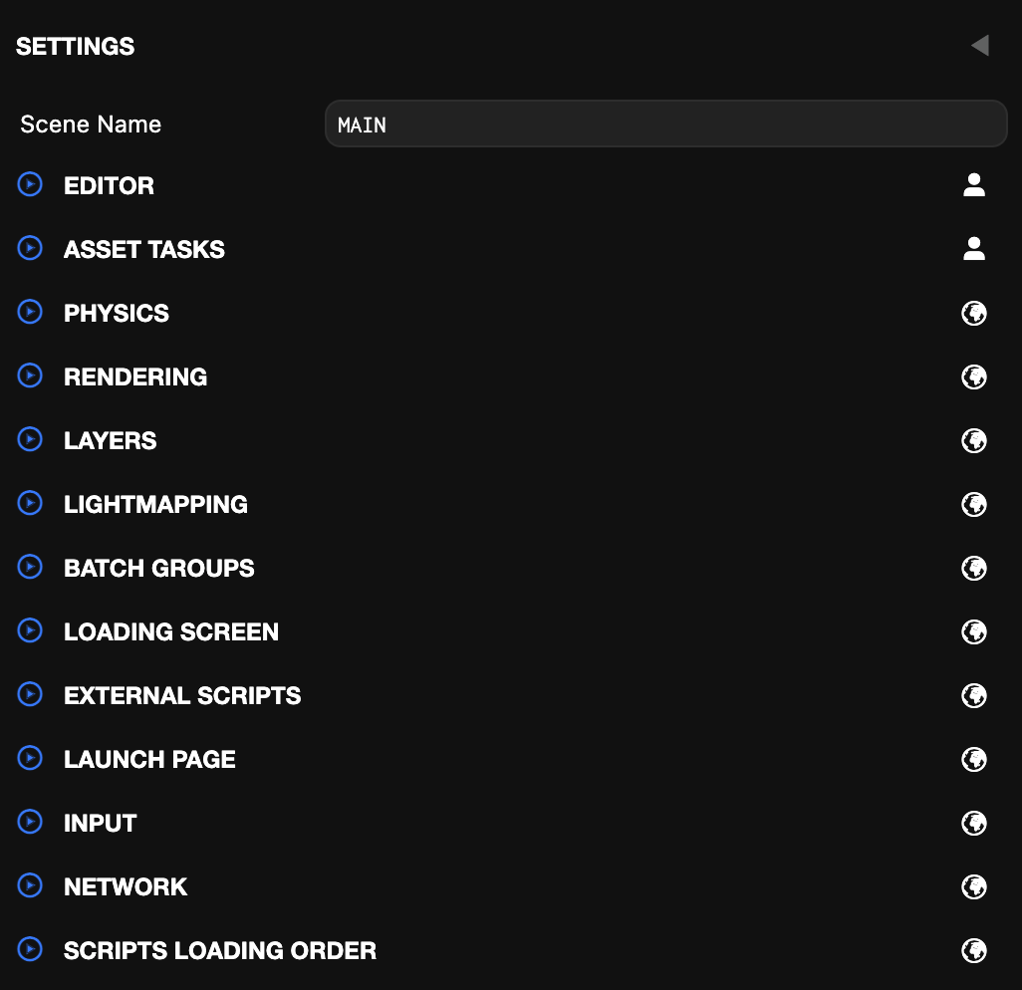Collapse the Settings panel with arrow

pos(980,46)
